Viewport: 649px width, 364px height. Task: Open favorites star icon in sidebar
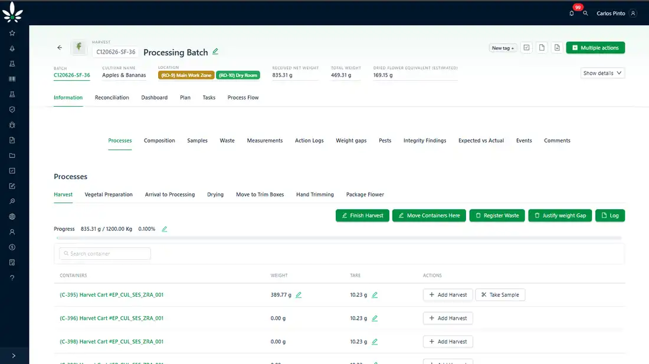coord(12,33)
